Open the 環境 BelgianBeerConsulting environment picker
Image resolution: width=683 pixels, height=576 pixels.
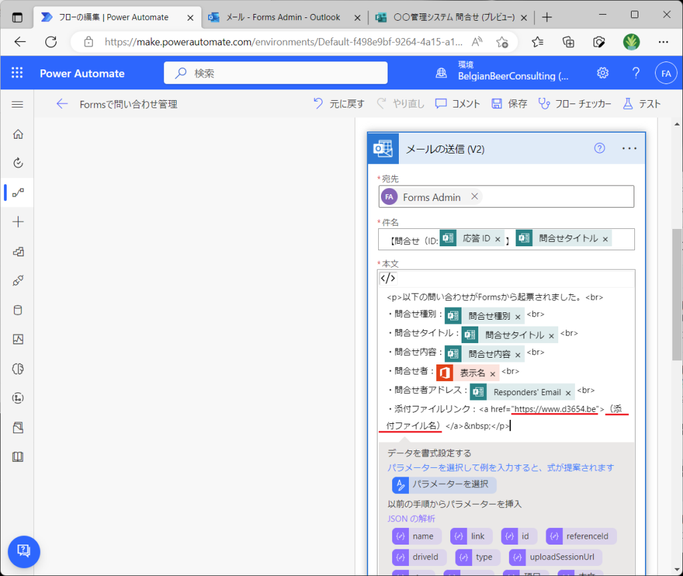[502, 72]
